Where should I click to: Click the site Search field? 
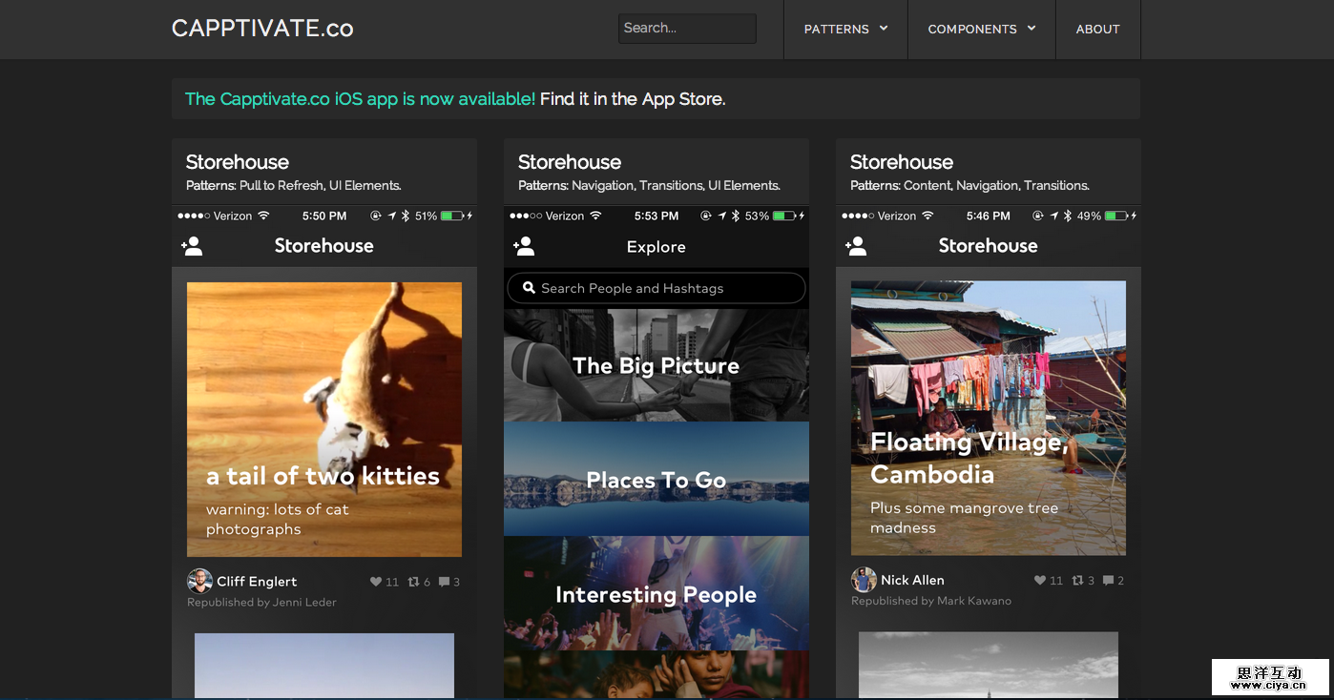tap(687, 29)
